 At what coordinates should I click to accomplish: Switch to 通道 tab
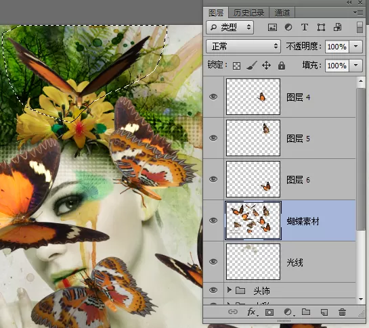pos(282,13)
